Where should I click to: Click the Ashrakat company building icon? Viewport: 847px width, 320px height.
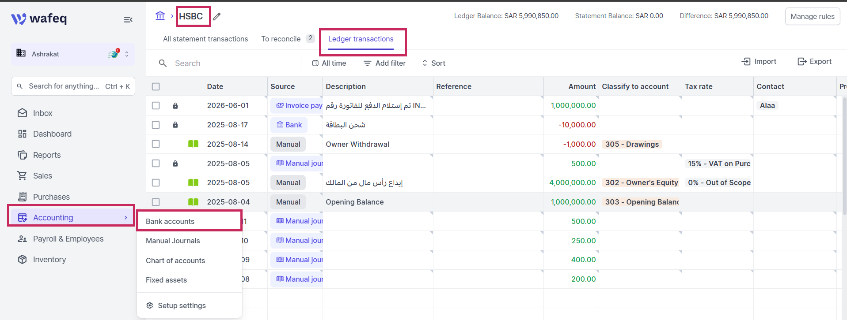[21, 53]
